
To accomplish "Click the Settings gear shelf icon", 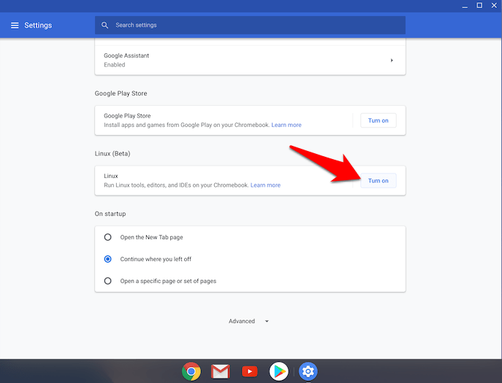I will click(308, 371).
